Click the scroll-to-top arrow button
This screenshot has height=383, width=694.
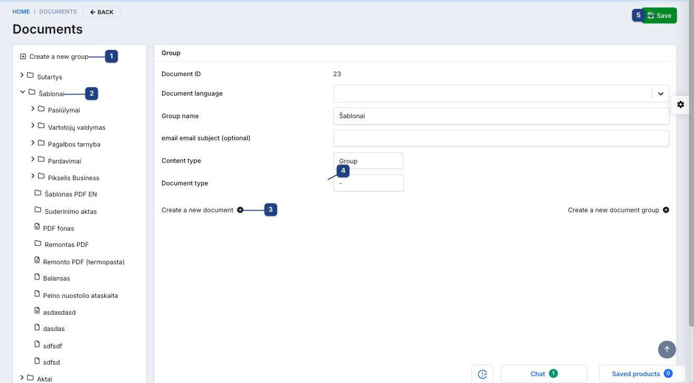(x=667, y=349)
